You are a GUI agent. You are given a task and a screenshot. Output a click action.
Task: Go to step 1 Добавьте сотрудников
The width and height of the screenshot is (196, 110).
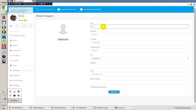45,9
